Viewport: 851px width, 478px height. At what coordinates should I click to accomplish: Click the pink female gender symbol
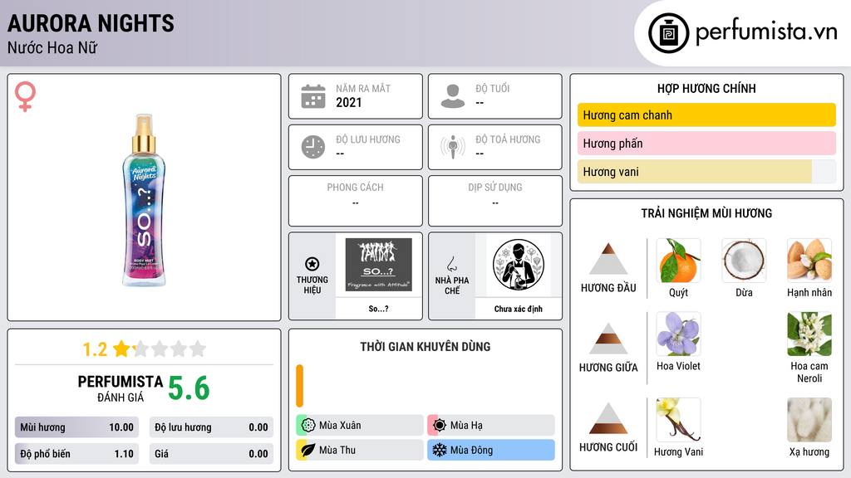click(x=25, y=96)
